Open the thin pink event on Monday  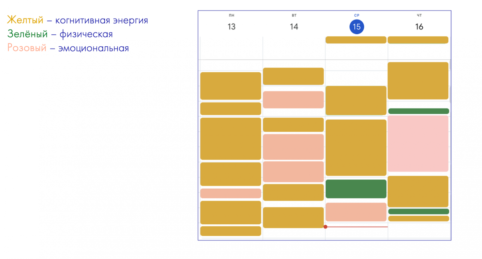tap(230, 193)
